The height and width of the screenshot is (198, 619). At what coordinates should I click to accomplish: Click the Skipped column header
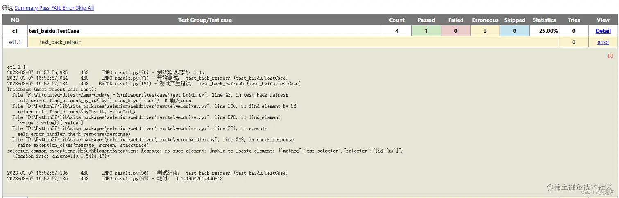click(x=515, y=20)
